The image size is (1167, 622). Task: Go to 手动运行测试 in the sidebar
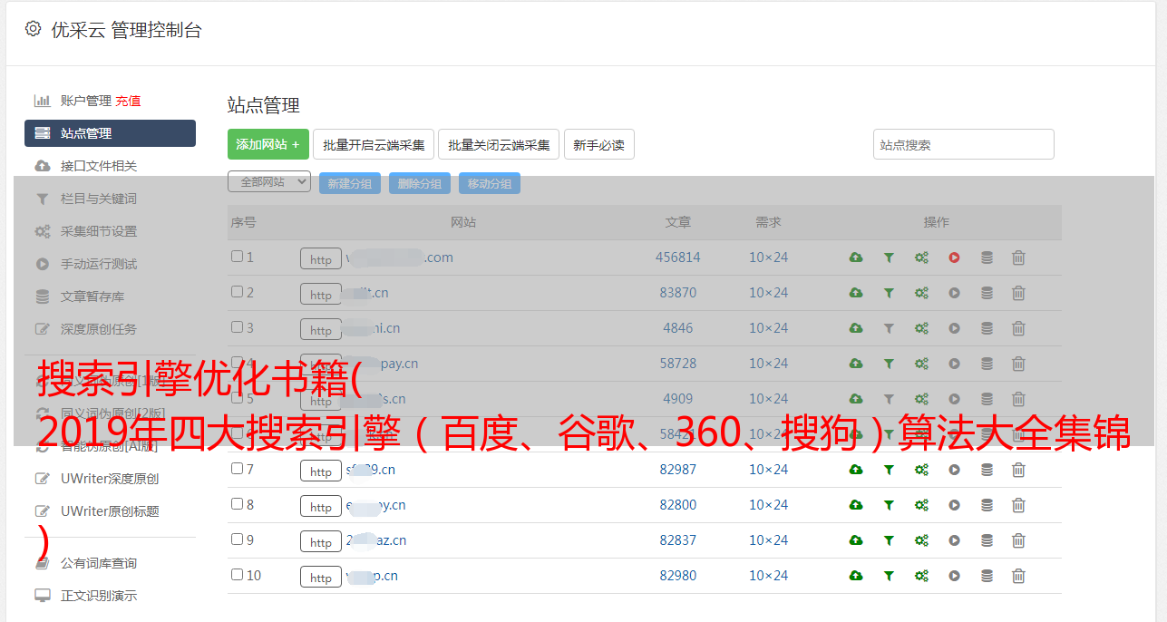[x=99, y=264]
